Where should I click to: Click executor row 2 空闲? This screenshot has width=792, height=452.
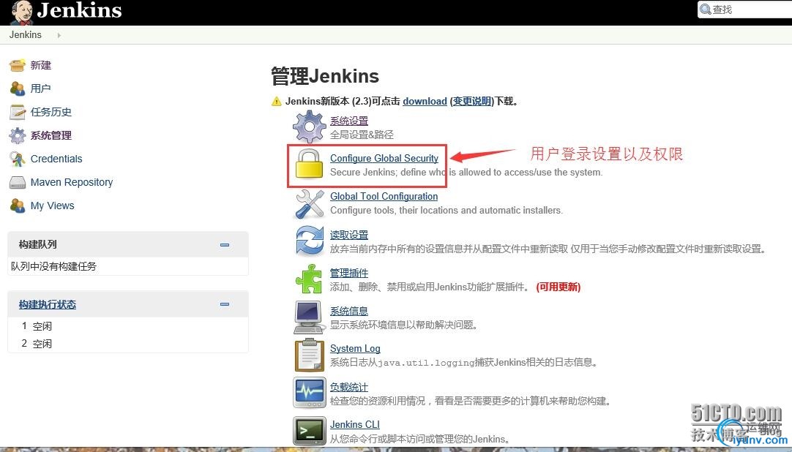click(x=37, y=344)
